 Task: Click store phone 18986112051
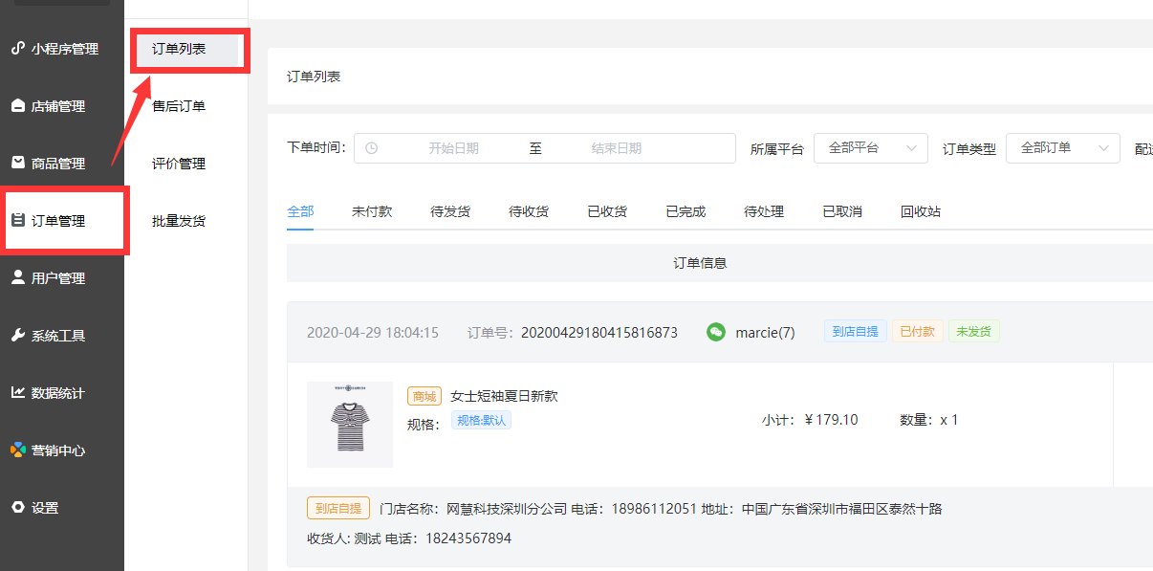click(653, 509)
